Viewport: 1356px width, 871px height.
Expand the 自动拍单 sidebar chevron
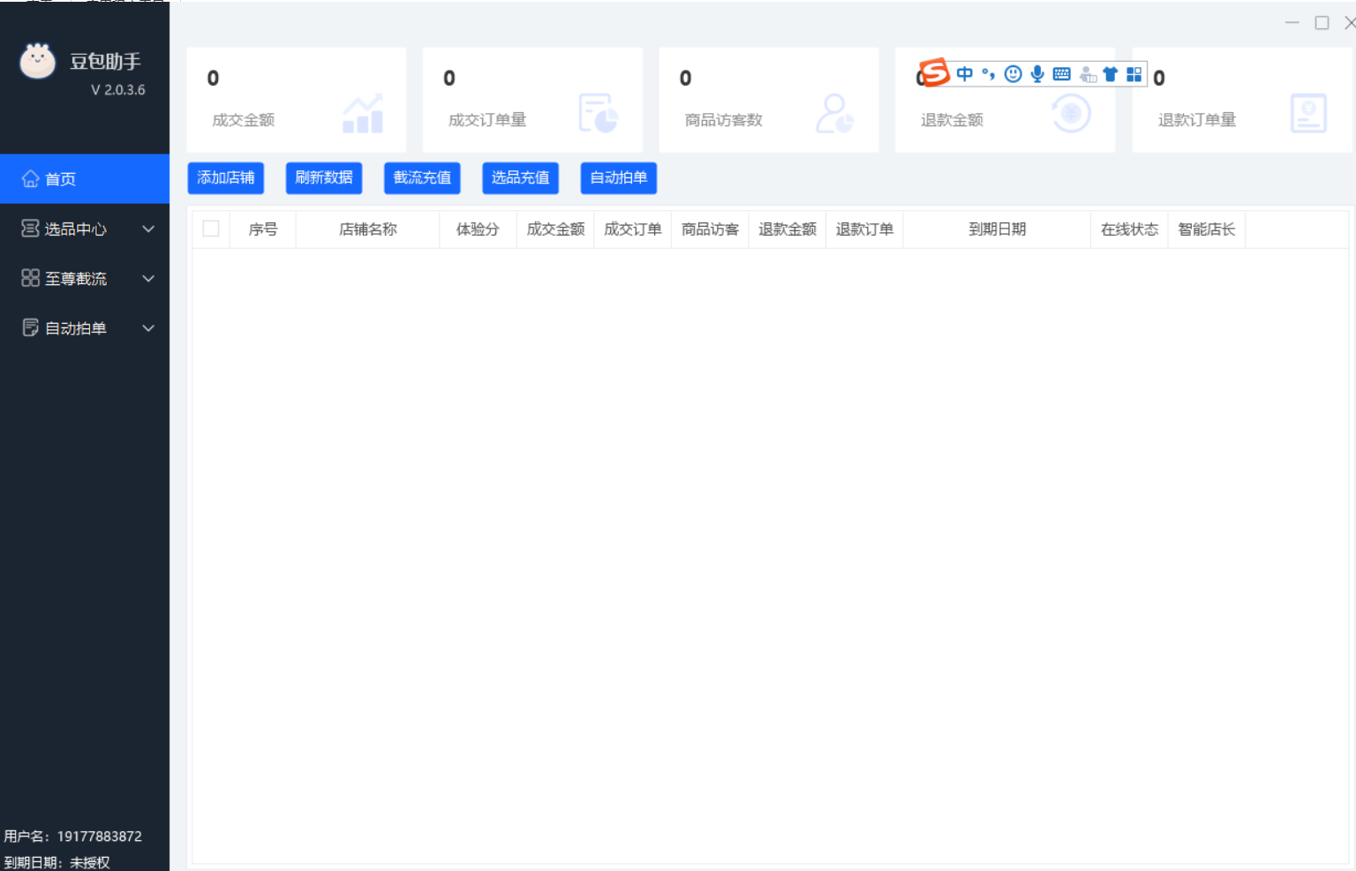tap(148, 327)
